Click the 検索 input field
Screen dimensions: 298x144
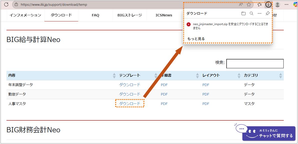(x=255, y=64)
